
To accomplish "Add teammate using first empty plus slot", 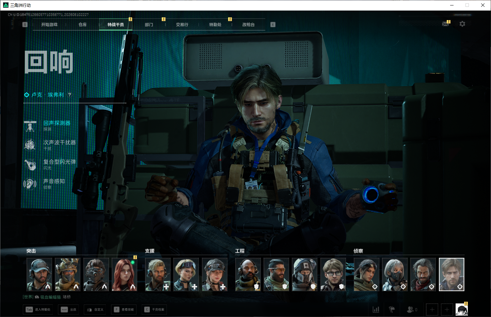I will [x=432, y=310].
